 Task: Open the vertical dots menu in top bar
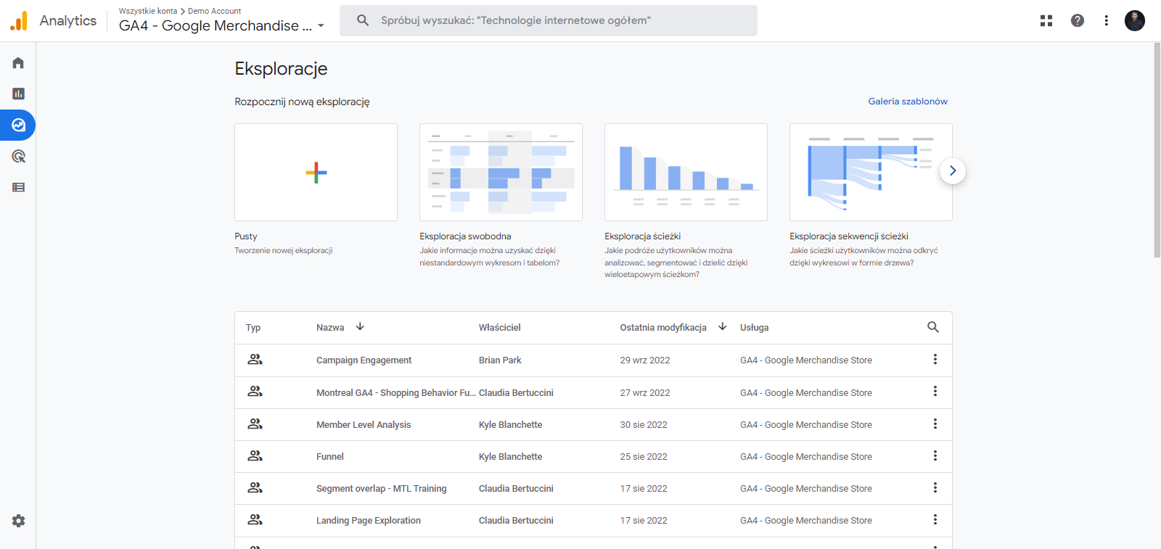1106,20
